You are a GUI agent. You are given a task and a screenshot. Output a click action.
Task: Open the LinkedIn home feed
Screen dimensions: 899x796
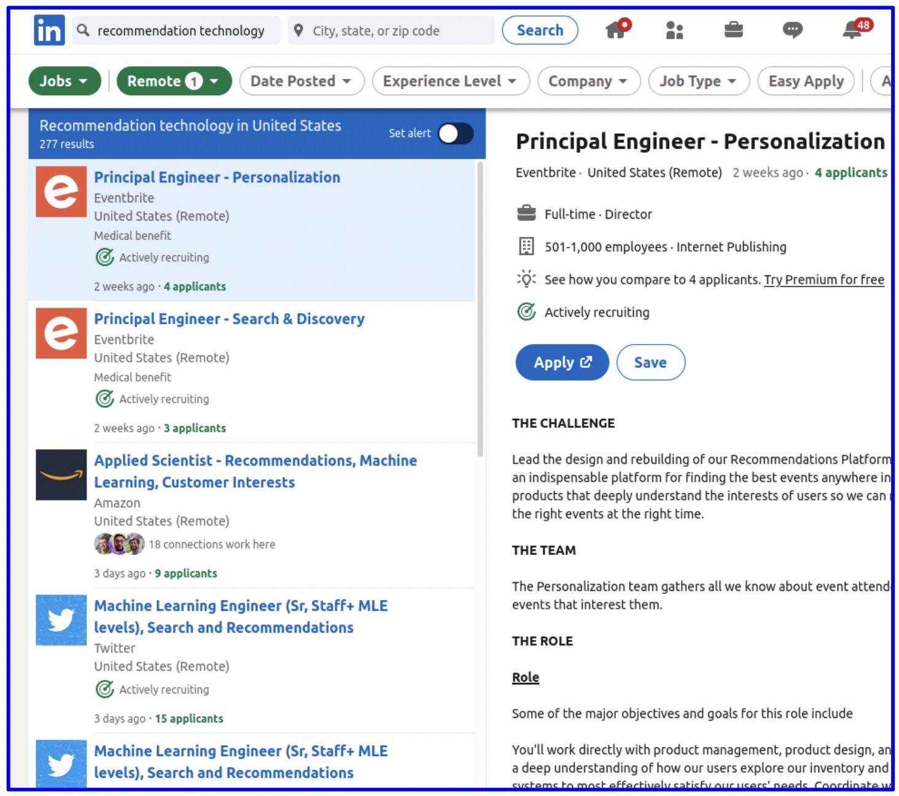point(616,29)
